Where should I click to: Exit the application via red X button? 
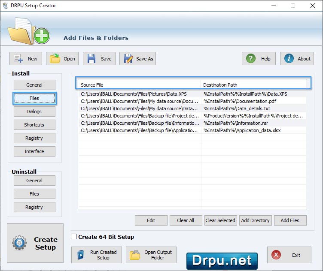[x=289, y=255]
